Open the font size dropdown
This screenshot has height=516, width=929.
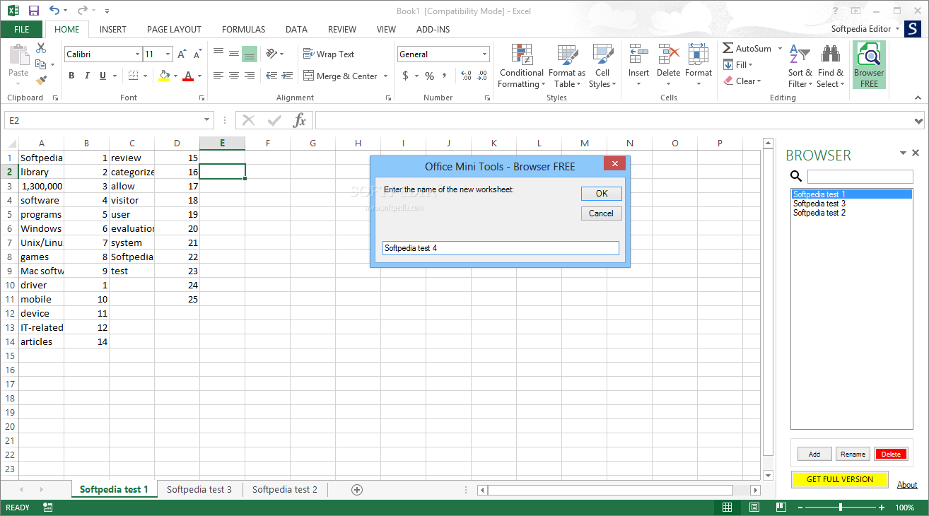pyautogui.click(x=168, y=54)
